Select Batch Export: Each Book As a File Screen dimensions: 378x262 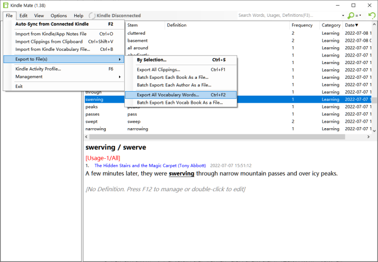click(x=181, y=77)
